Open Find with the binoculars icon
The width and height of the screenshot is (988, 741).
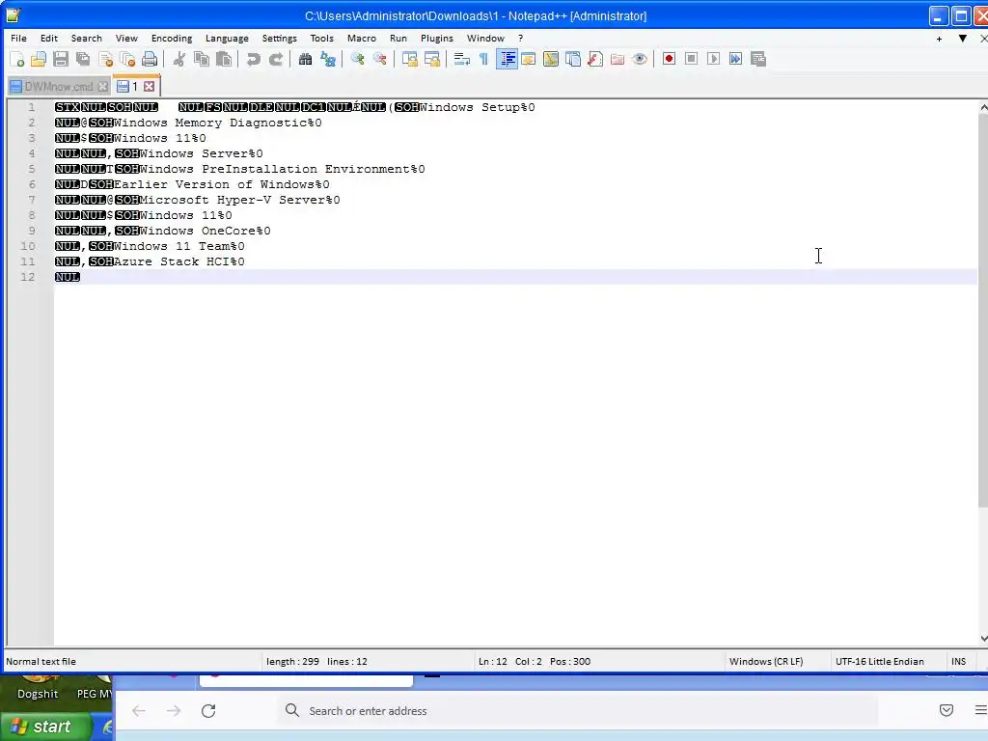(x=306, y=59)
